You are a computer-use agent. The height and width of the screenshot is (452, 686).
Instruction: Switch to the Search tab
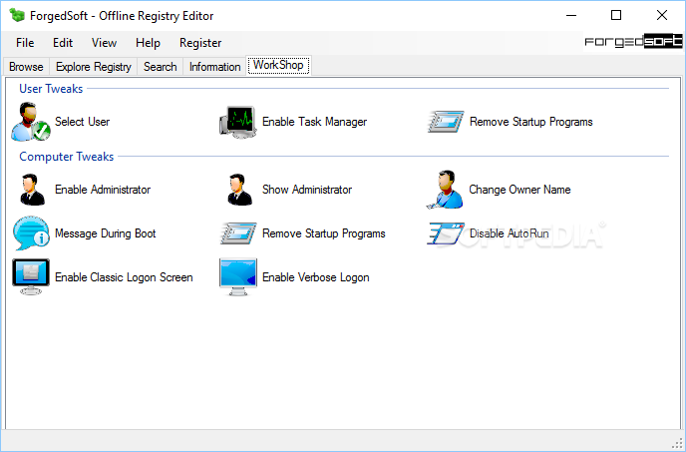tap(161, 67)
